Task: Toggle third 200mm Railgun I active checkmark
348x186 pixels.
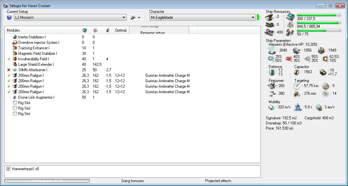Action: click(9, 86)
